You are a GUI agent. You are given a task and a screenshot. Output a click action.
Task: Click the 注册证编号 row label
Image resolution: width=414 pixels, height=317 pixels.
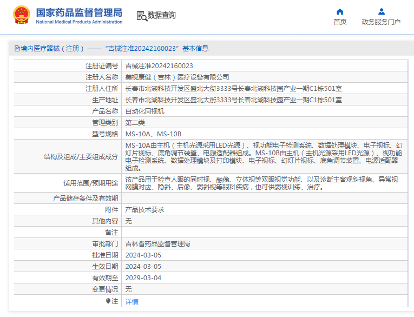pyautogui.click(x=102, y=65)
